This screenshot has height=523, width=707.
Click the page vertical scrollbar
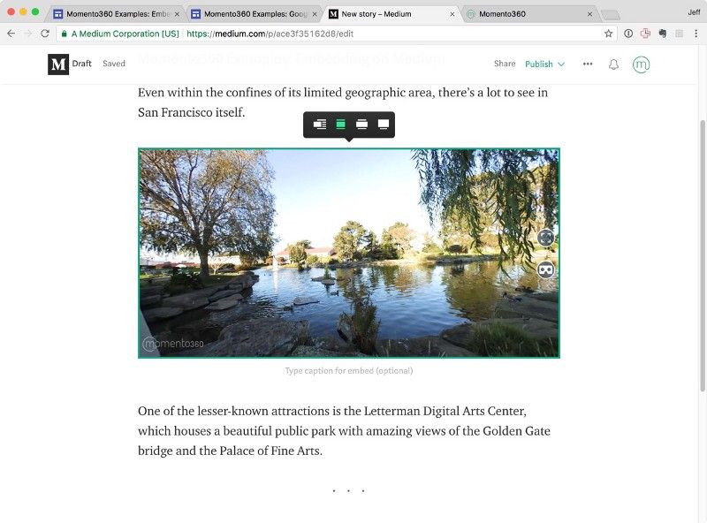pos(703,255)
